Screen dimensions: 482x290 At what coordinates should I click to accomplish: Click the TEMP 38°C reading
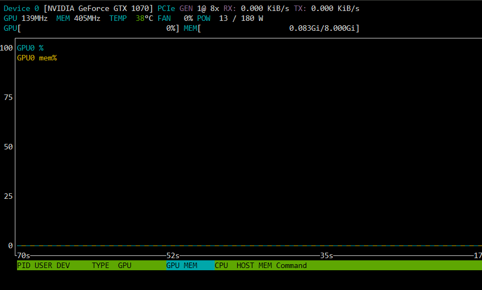(x=131, y=19)
